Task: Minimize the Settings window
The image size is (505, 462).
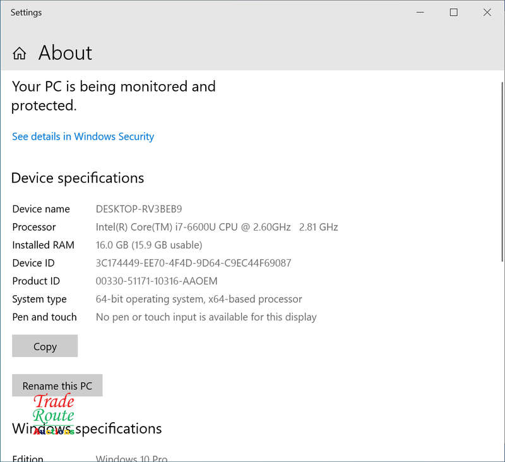Action: point(420,13)
